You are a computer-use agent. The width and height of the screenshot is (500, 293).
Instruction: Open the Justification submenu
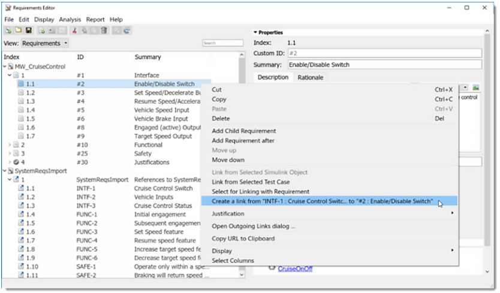329,213
